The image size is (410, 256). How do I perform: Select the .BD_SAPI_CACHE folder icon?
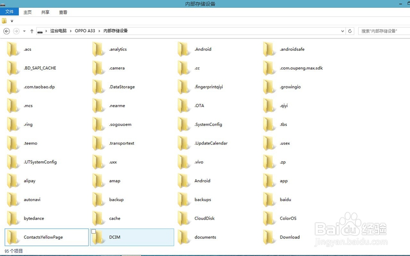click(13, 68)
